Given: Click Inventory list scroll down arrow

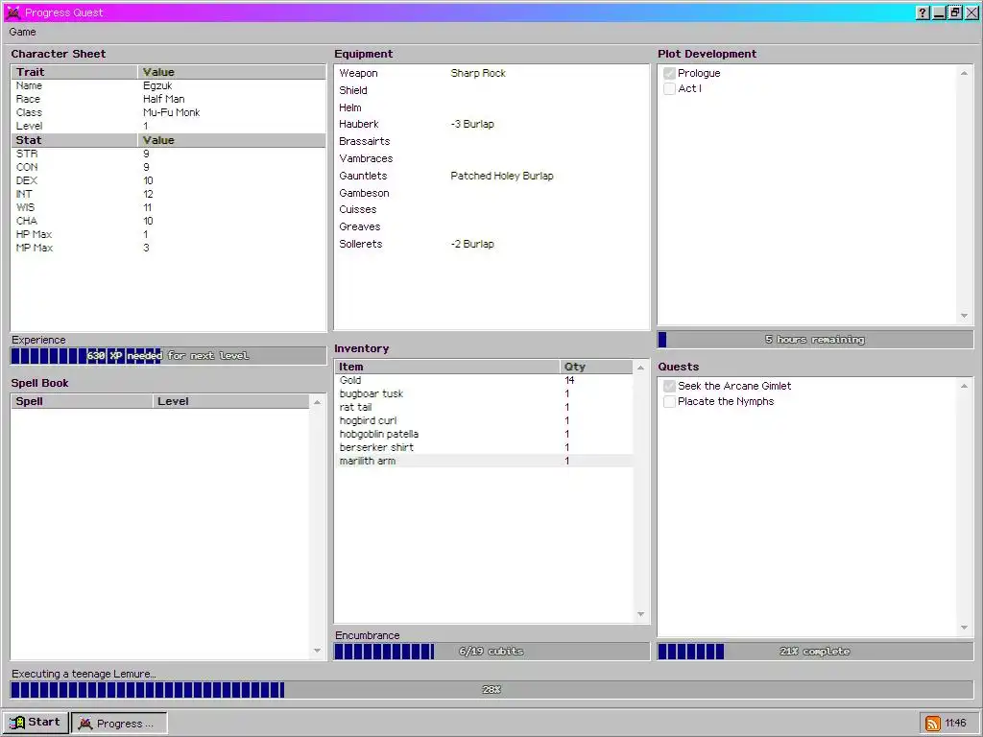Looking at the screenshot, I should [x=640, y=614].
